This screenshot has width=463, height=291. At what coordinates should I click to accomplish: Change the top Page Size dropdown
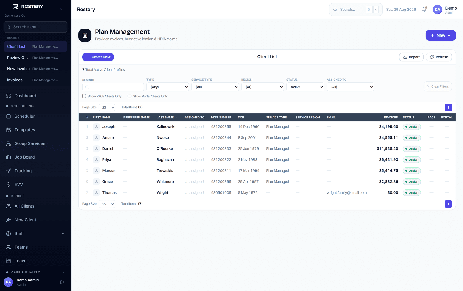click(x=107, y=107)
